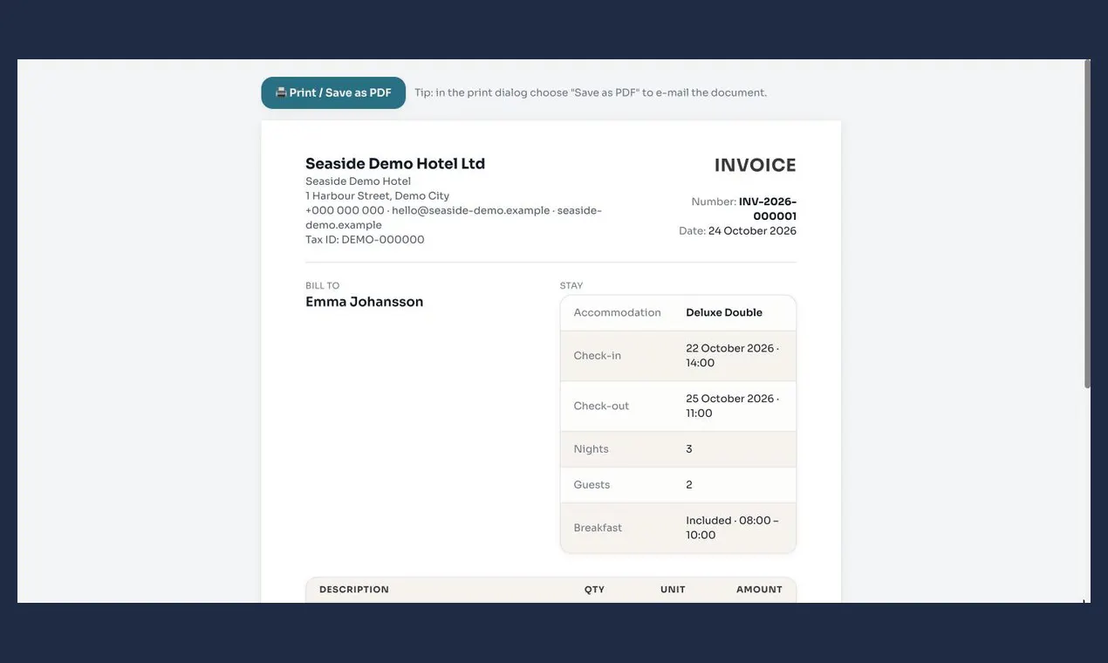Click the Check-out row label
Viewport: 1108px width, 663px height.
click(x=601, y=406)
